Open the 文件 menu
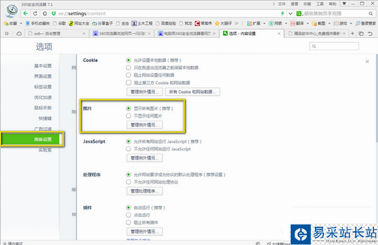This screenshot has width=378, height=245. coord(282,4)
